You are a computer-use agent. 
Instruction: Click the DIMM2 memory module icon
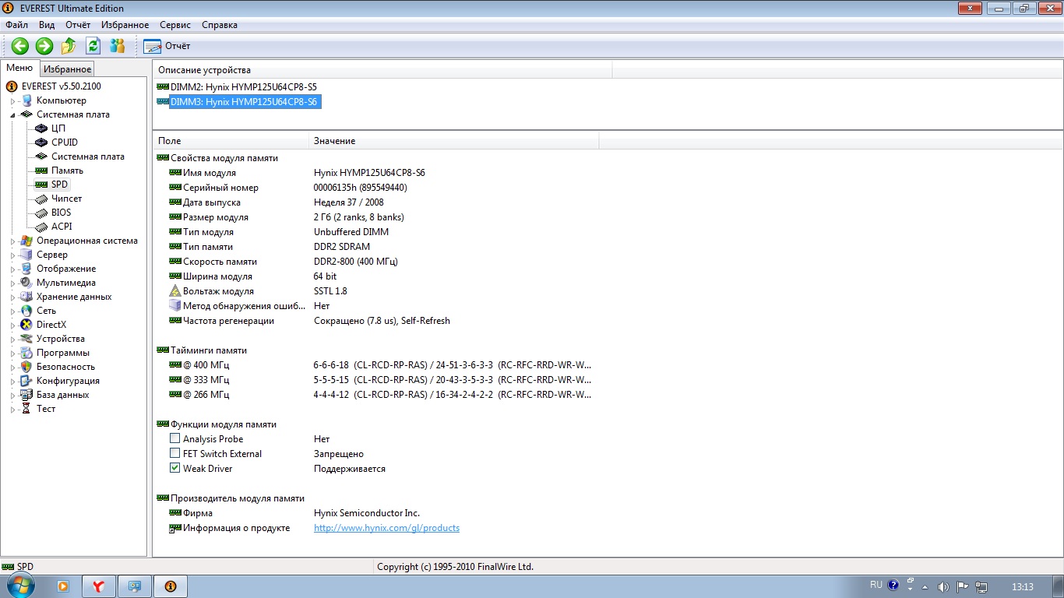click(163, 86)
